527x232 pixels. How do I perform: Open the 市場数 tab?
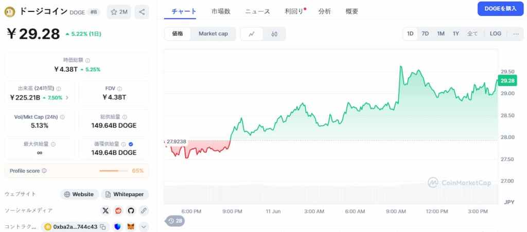click(221, 11)
